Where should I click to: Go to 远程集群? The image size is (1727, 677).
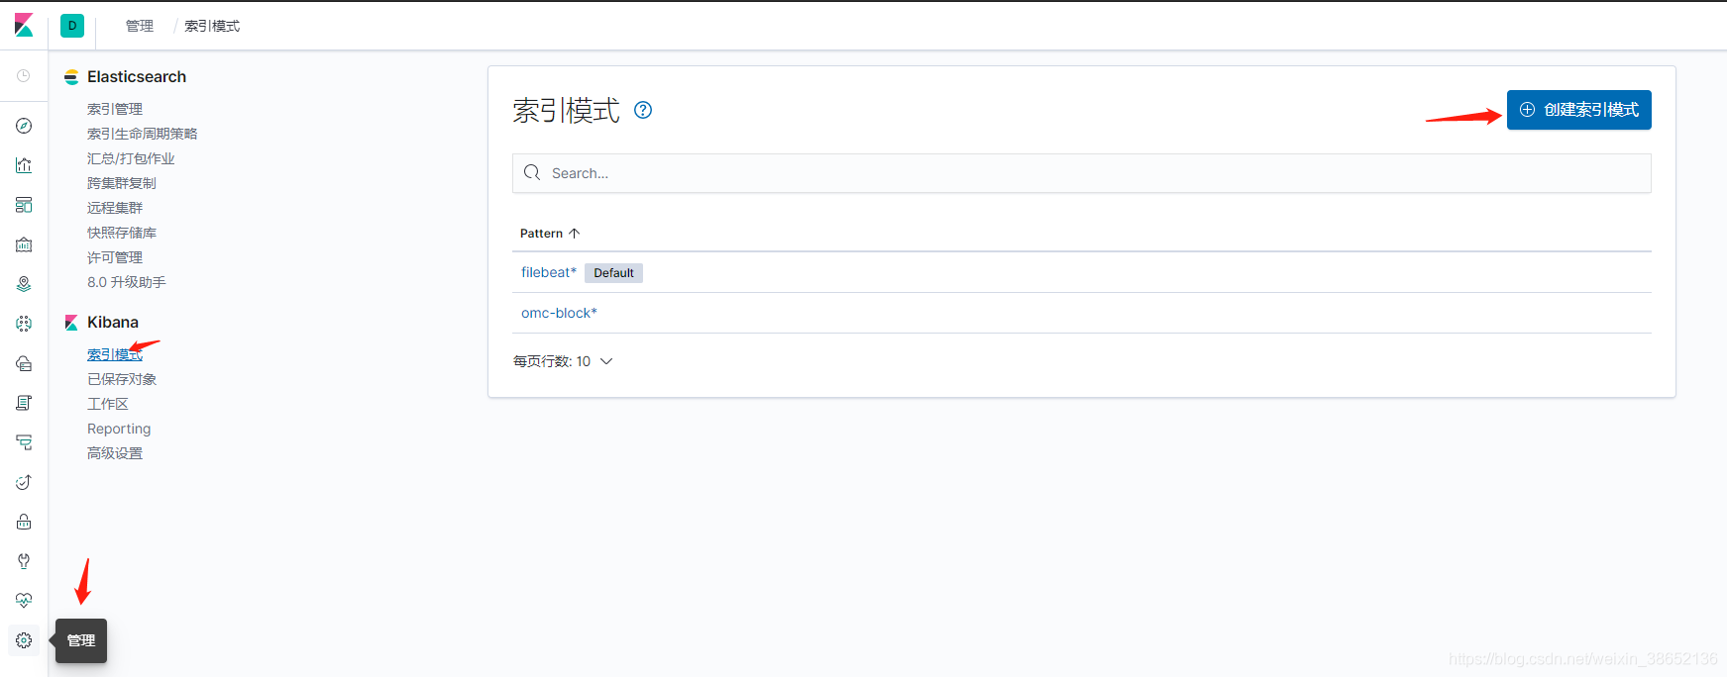(115, 208)
